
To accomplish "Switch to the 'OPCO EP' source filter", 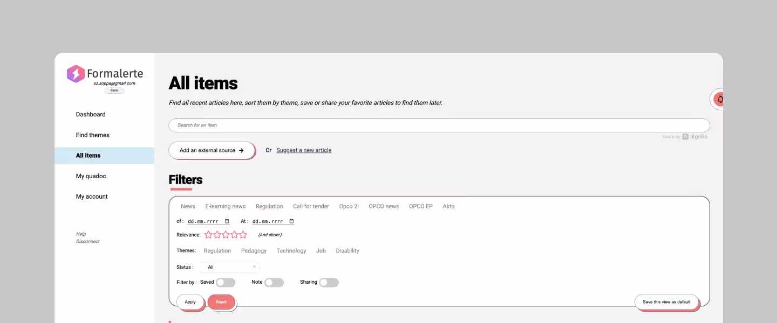I will pyautogui.click(x=421, y=206).
